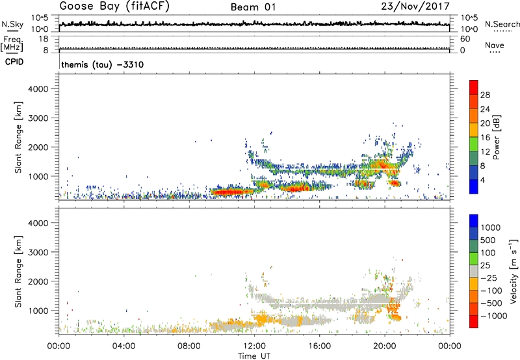Click the N.Sky noise trace in top panel
The height and width of the screenshot is (360, 520).
coord(254,24)
